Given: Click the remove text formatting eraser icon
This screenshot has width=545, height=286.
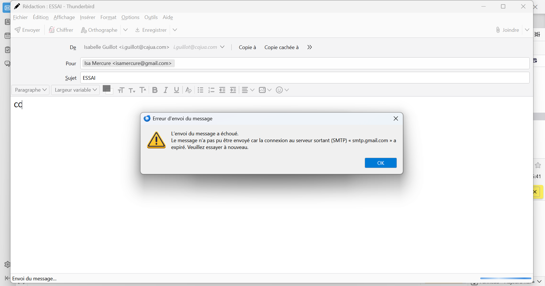Looking at the screenshot, I should click(x=188, y=90).
